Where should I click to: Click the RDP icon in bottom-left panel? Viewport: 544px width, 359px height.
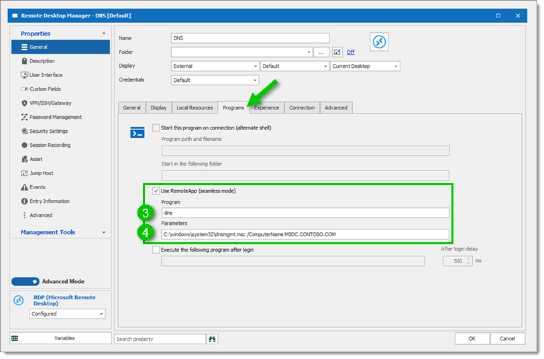(x=19, y=301)
